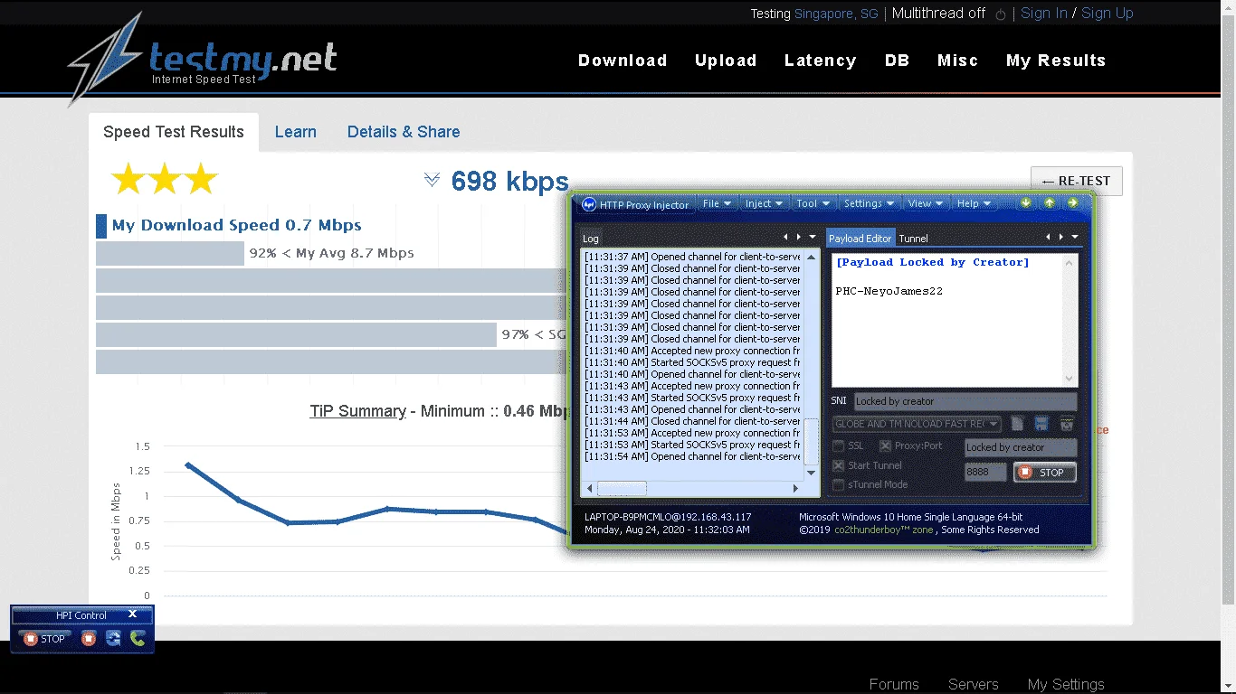1236x694 pixels.
Task: Toggle the Start Tunnel checkbox
Action: click(839, 465)
